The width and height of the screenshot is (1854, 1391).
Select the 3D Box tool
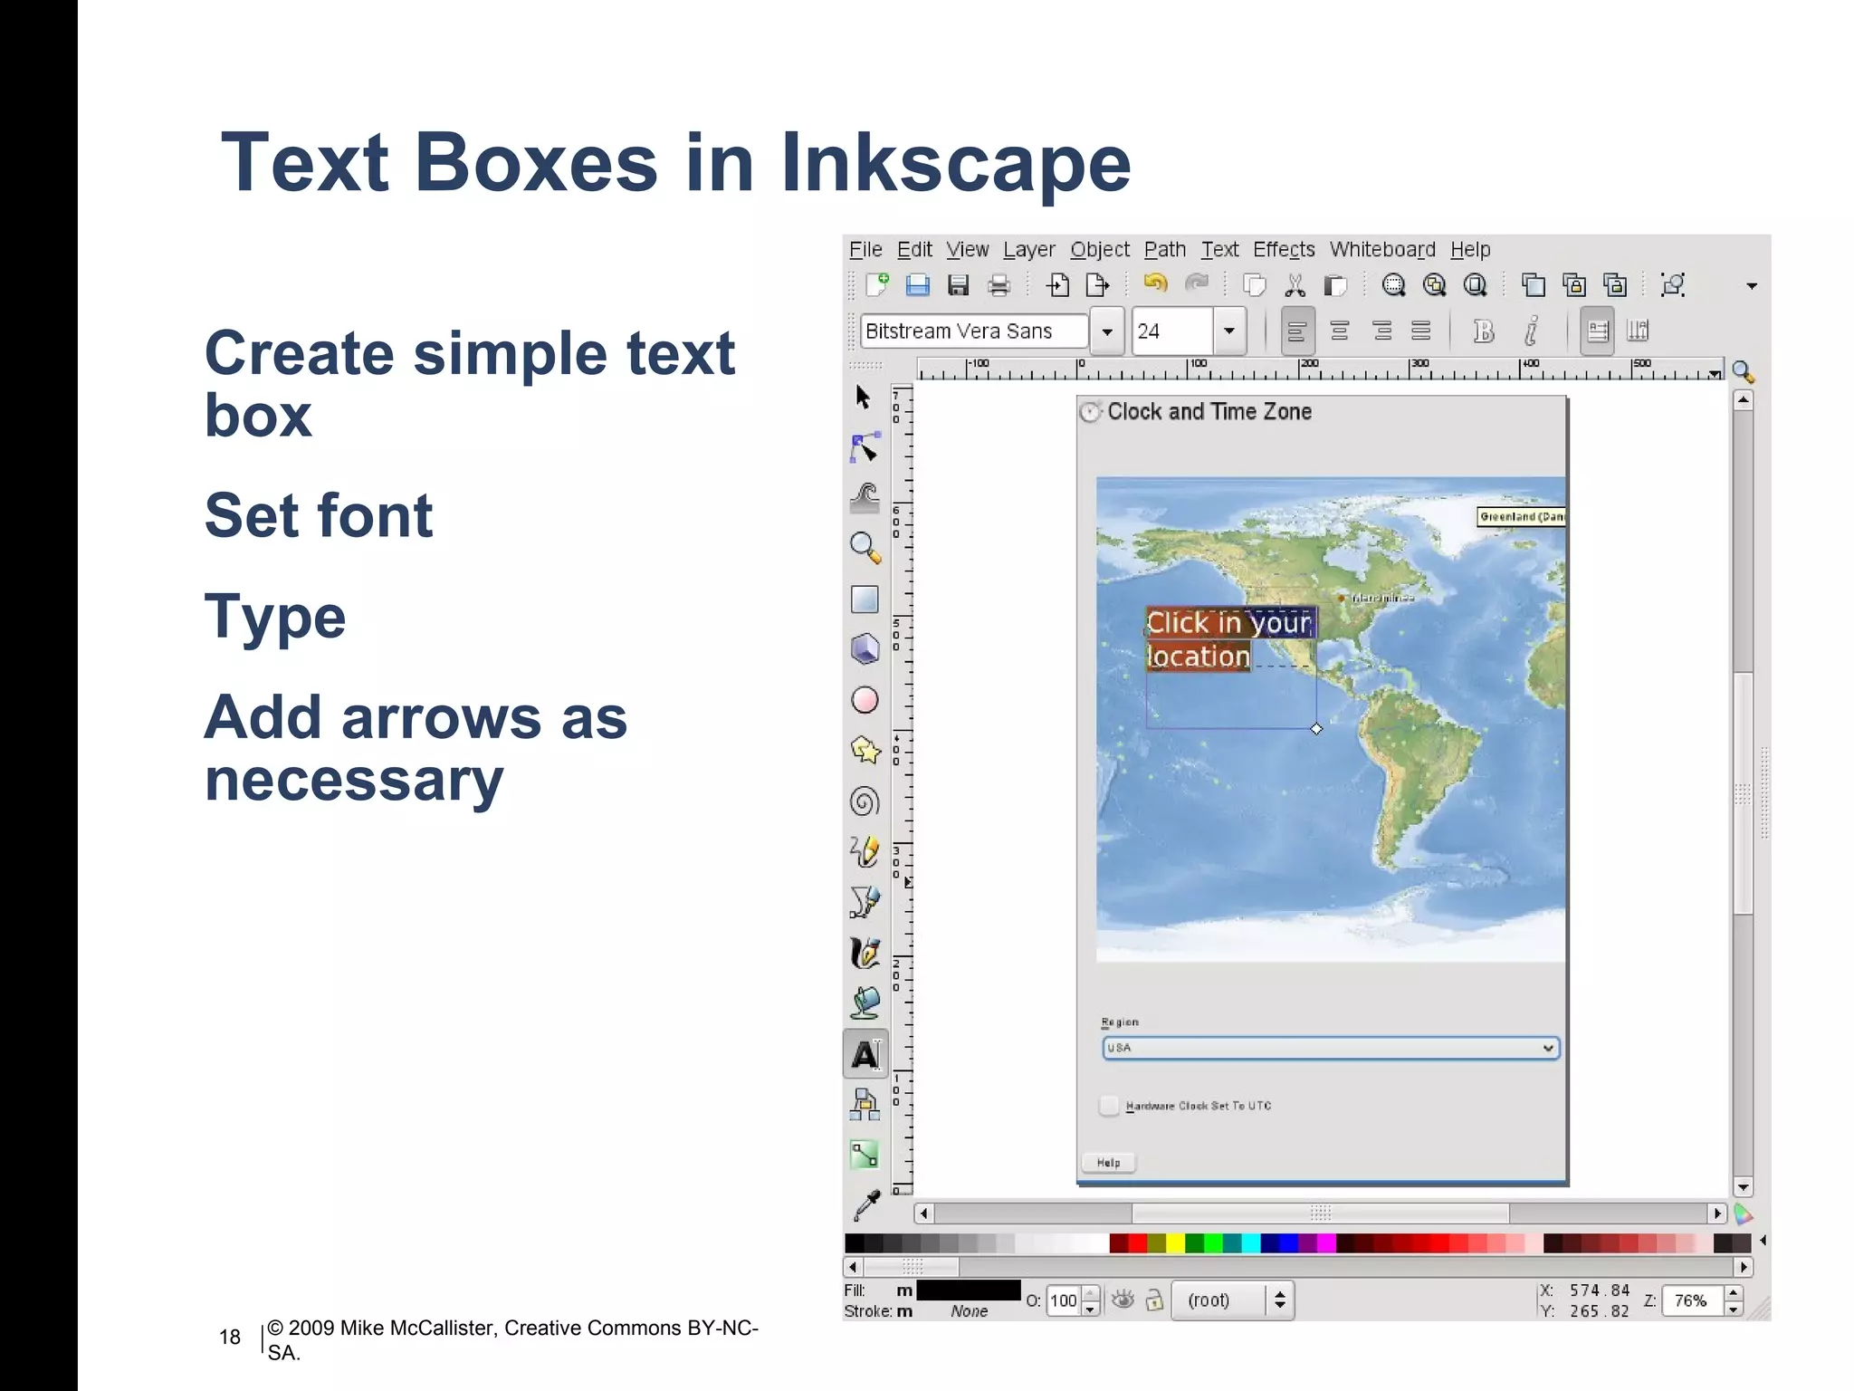tap(865, 649)
